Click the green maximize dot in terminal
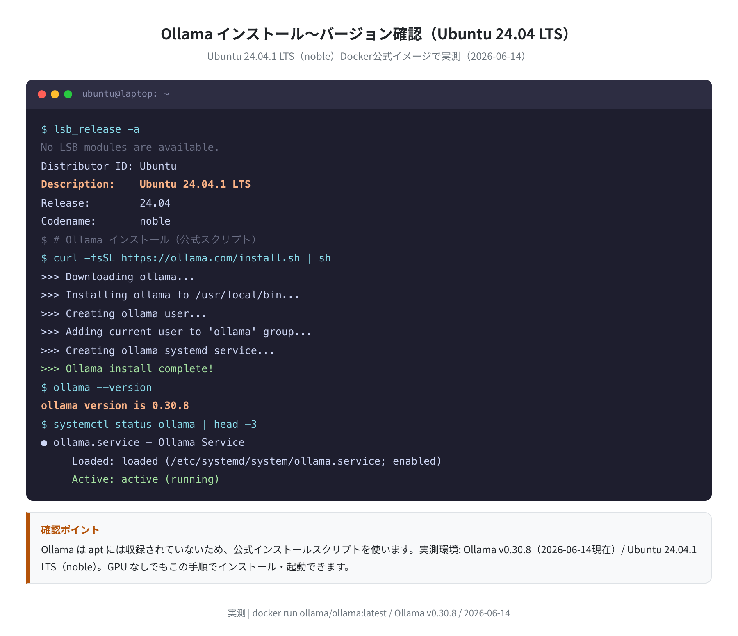This screenshot has height=636, width=738. (x=68, y=94)
